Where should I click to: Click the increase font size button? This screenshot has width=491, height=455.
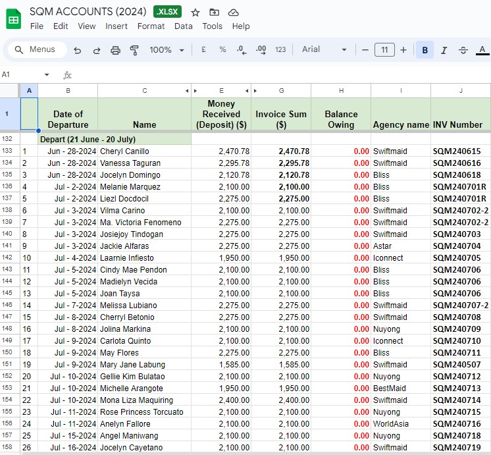pos(403,50)
